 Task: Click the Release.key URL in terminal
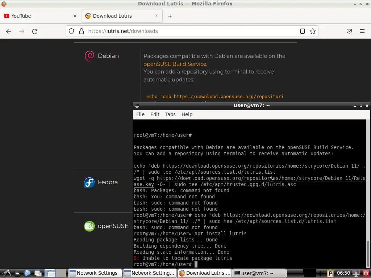pos(261,178)
